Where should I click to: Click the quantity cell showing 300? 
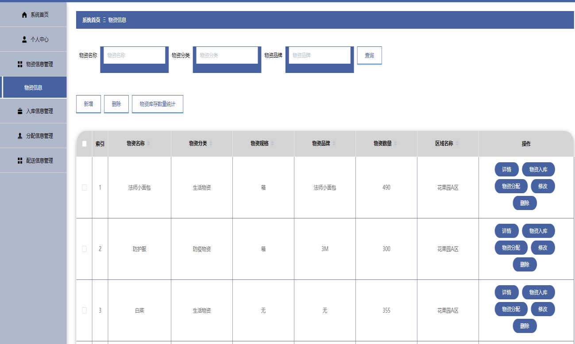[386, 249]
